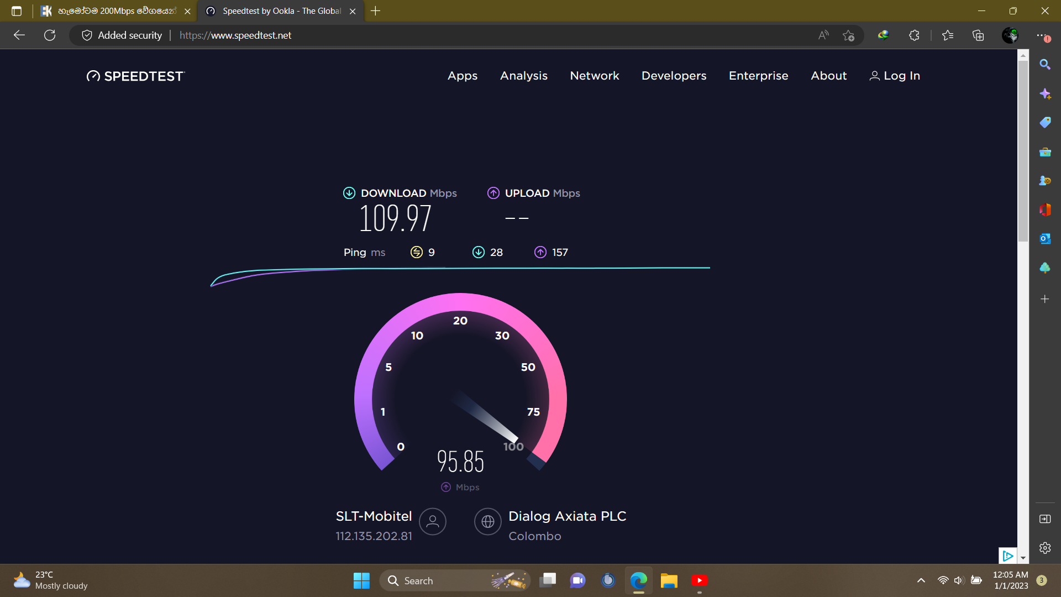The height and width of the screenshot is (597, 1061).
Task: Open Copilot Discover sidebar icon
Action: [x=1045, y=93]
